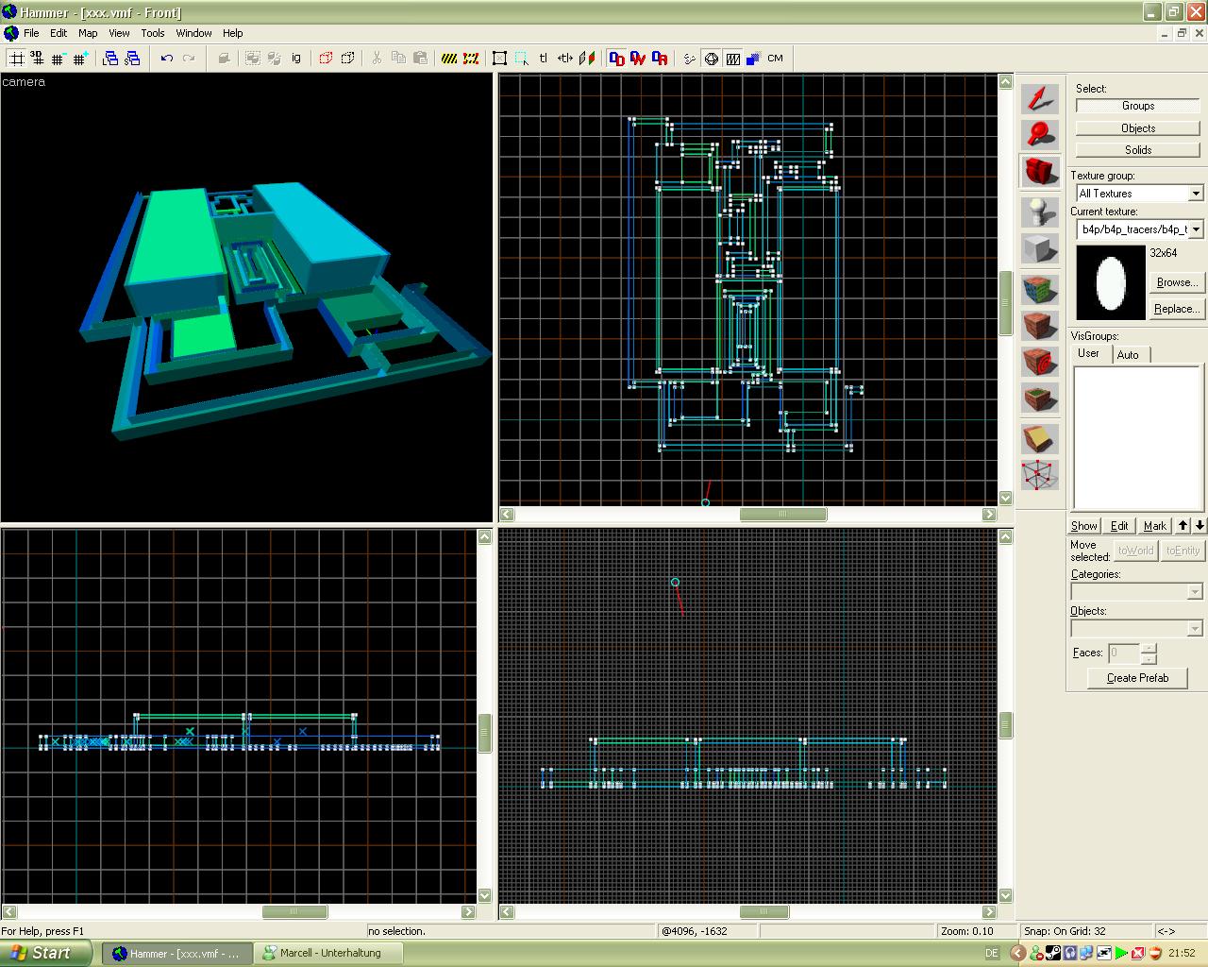Image resolution: width=1208 pixels, height=967 pixels.
Task: Select the Apply Overlays tool
Action: pos(1040,398)
